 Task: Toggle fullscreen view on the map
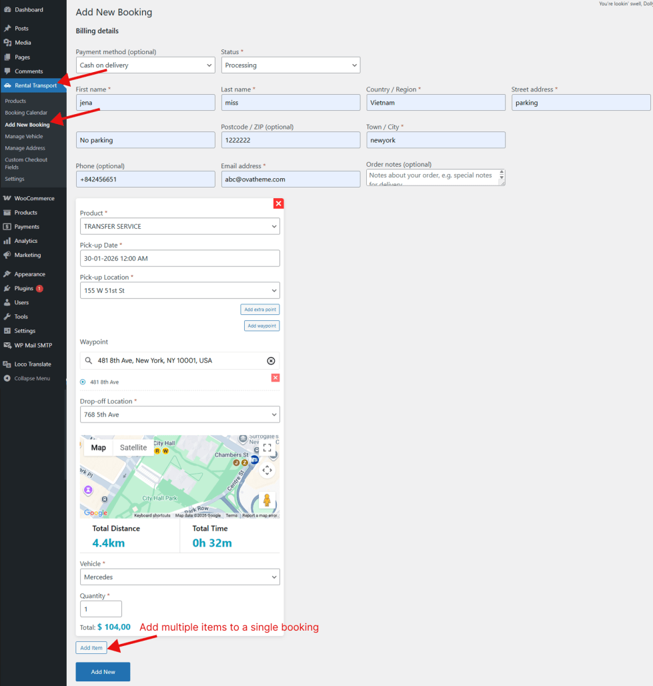(267, 448)
